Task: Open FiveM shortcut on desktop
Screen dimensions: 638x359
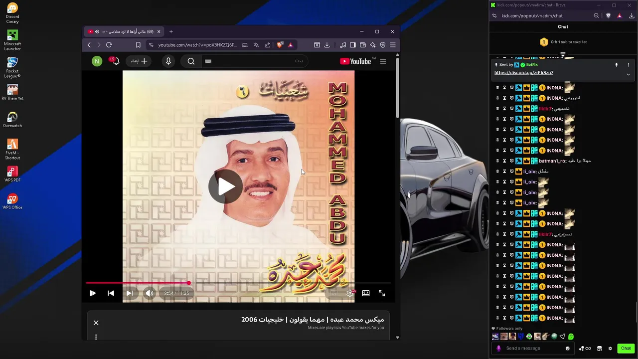Action: [x=12, y=149]
